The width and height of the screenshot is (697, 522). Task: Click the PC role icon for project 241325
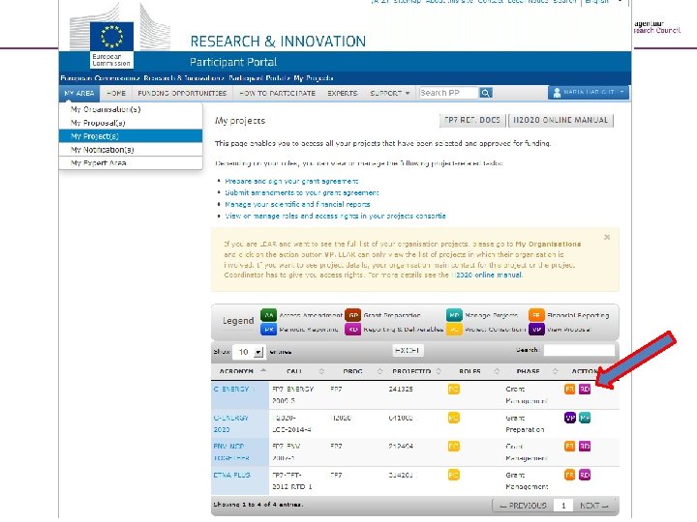453,390
